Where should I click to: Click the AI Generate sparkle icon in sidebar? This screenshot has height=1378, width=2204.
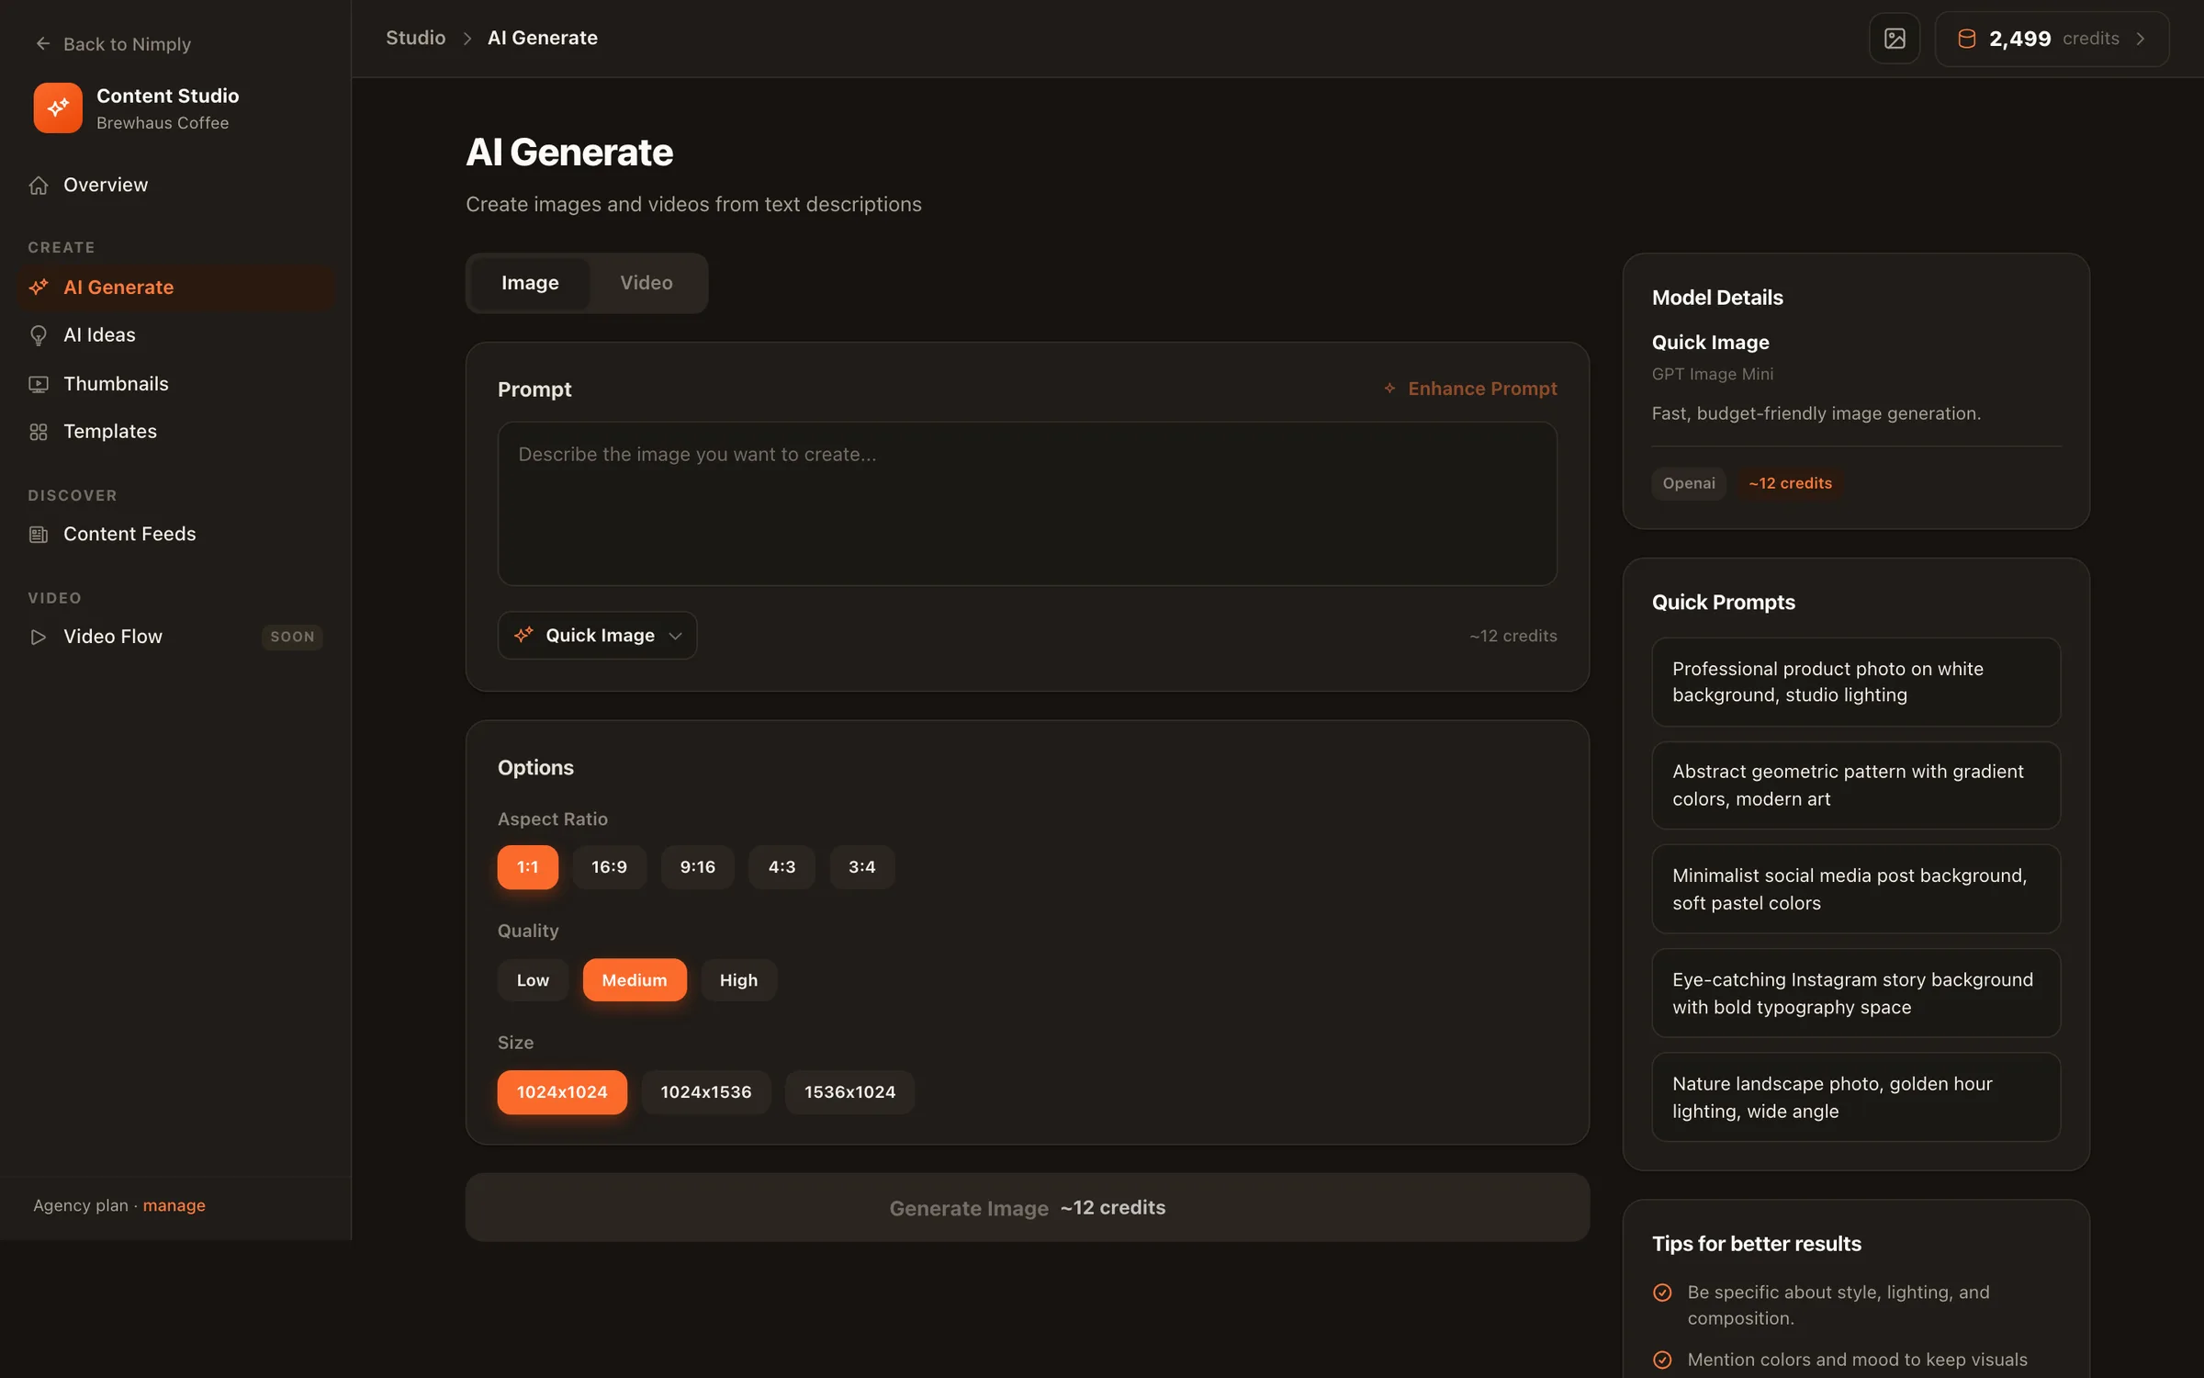(x=39, y=288)
